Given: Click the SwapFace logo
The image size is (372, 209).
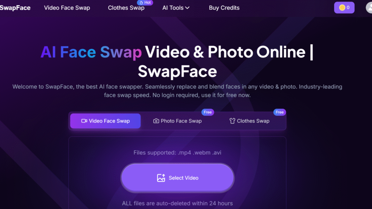Looking at the screenshot, I should coord(15,8).
